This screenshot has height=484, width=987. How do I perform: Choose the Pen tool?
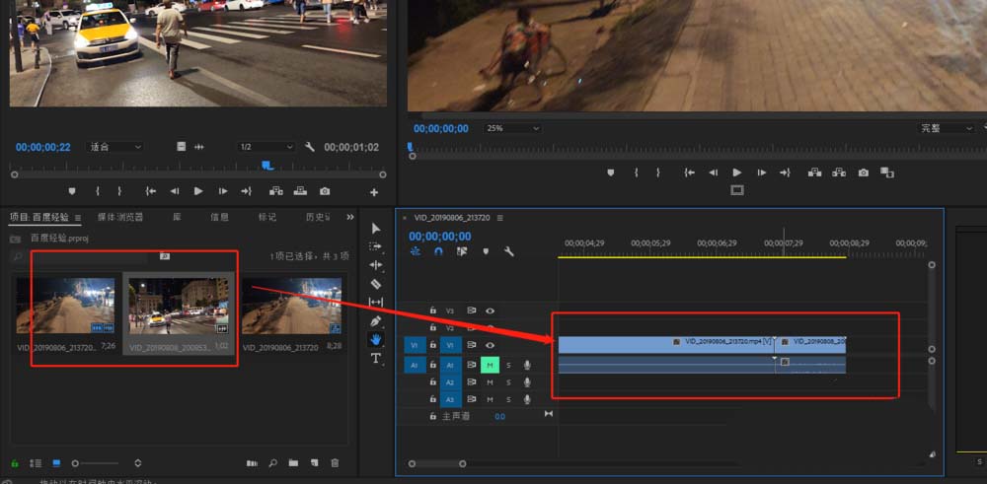[376, 321]
